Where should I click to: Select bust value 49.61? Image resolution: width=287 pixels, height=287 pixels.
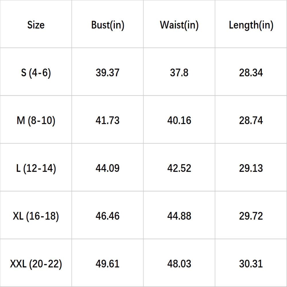pos(108,264)
